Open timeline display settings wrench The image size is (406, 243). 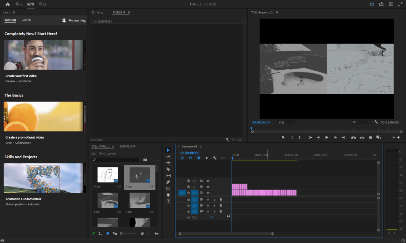point(214,158)
